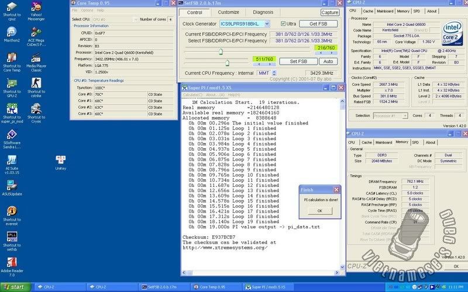468x292 pixels.
Task: Click the Auto button in SetFSB
Action: tap(328, 61)
